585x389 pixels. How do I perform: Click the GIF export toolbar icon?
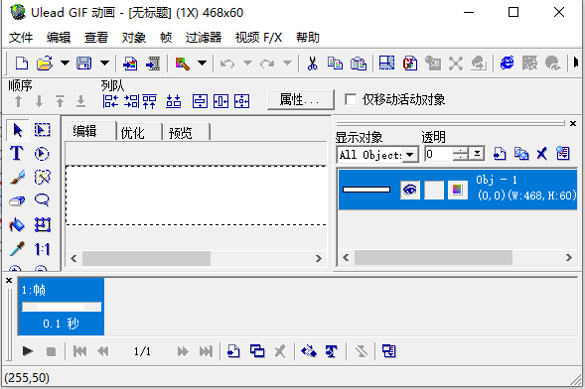(x=409, y=64)
